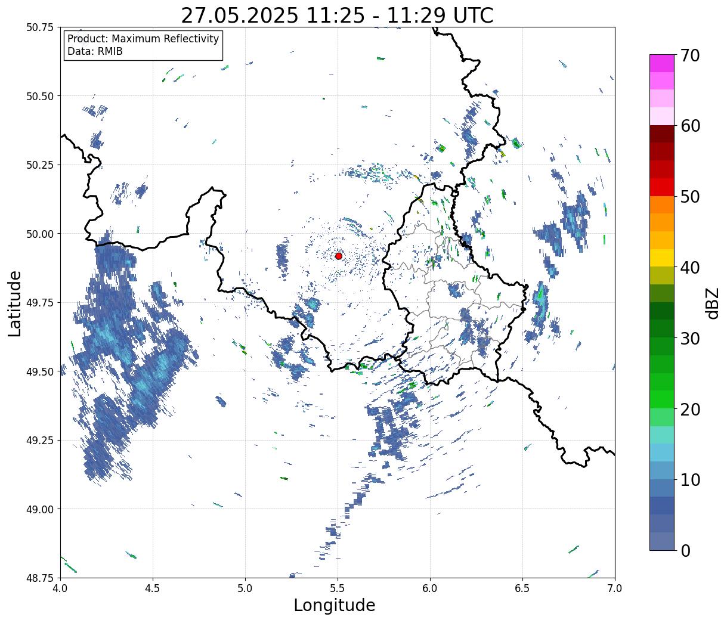727x620 pixels.
Task: Click the dark red colorbar segment below 60
Action: 662,134
